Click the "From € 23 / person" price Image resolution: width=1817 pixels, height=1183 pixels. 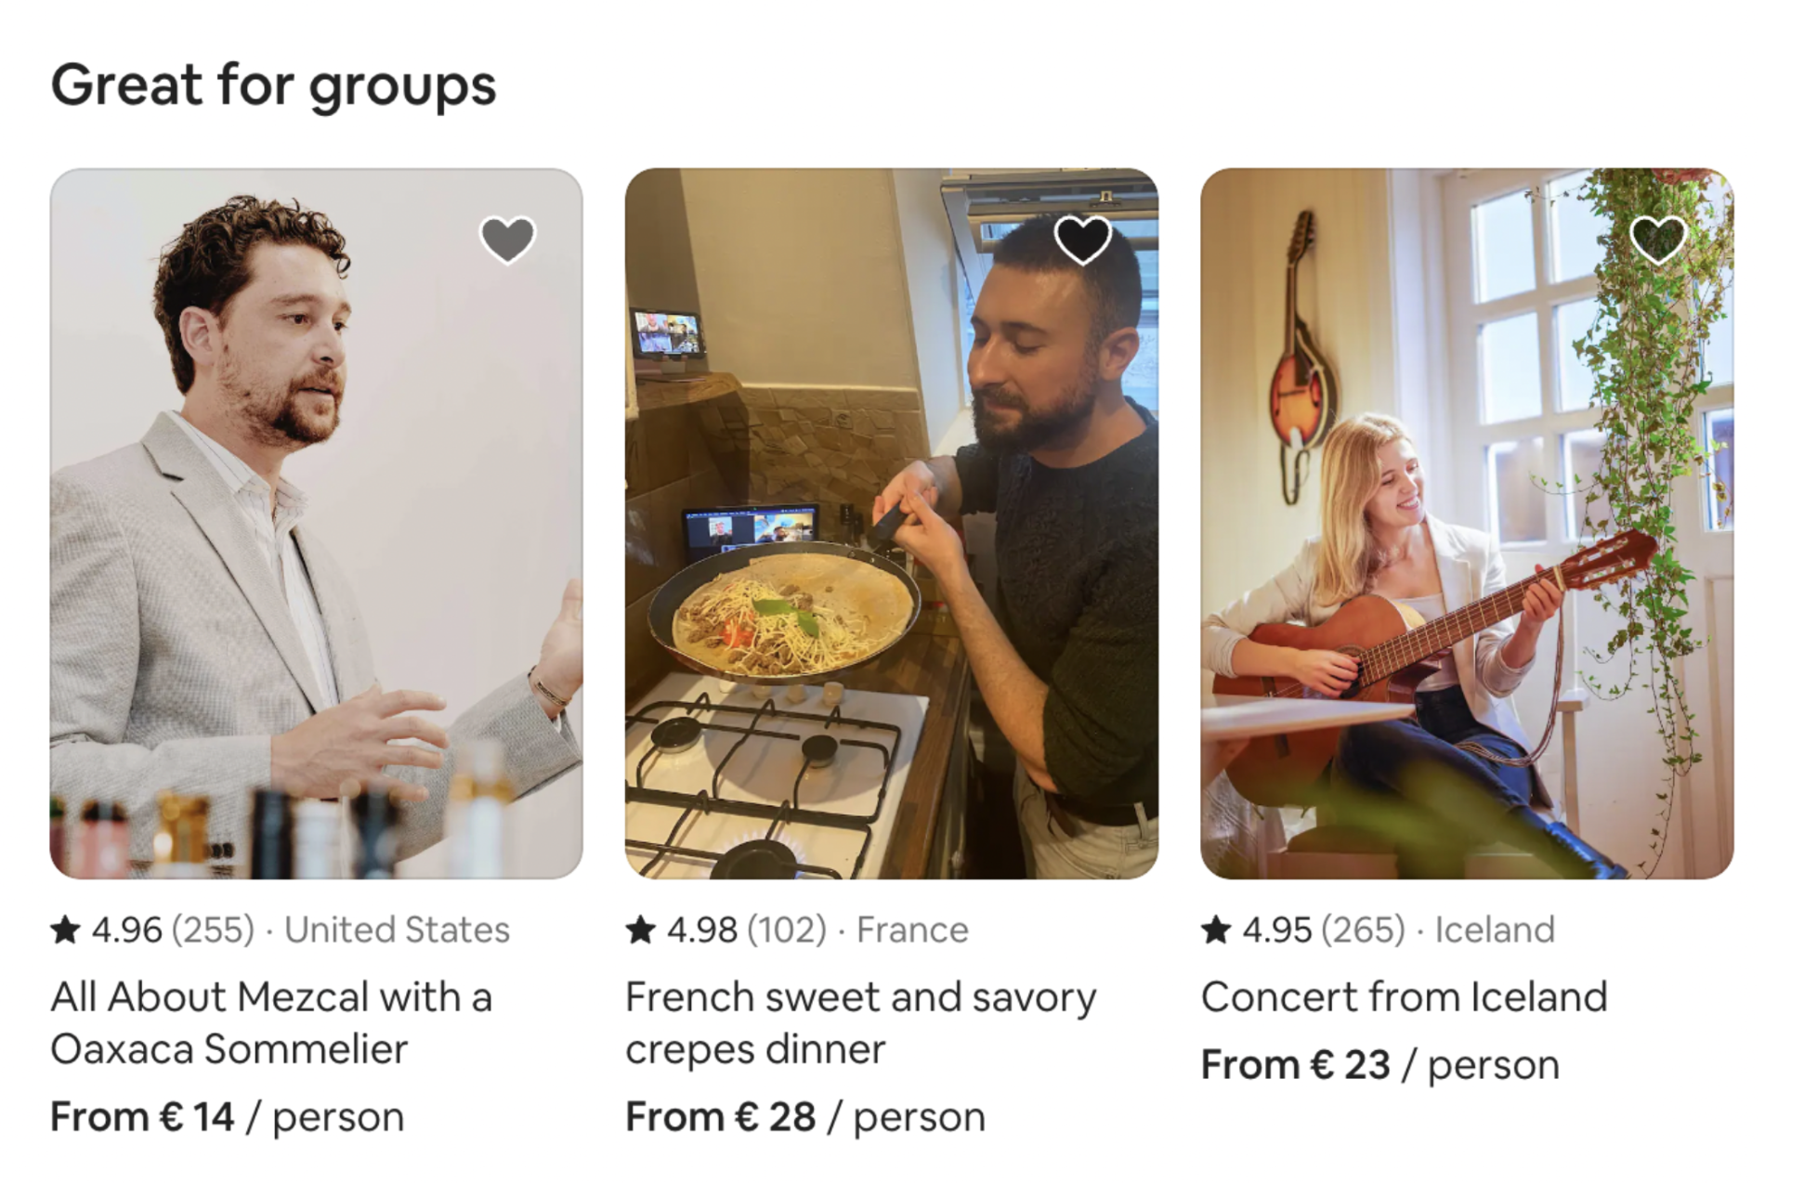pyautogui.click(x=1379, y=1065)
